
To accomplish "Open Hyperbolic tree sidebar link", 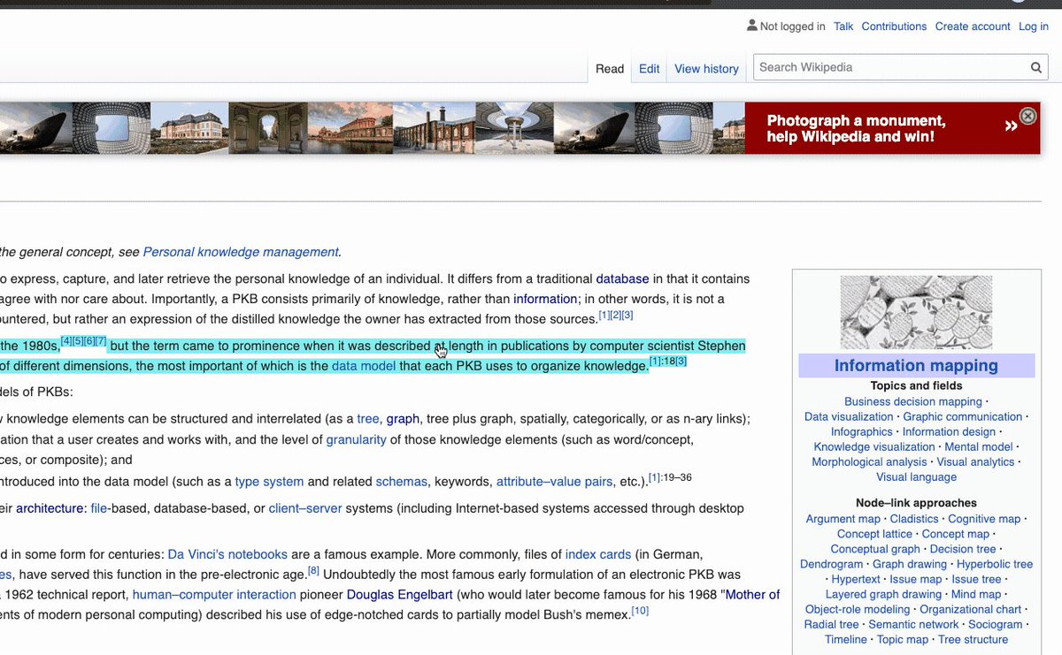I will 995,564.
